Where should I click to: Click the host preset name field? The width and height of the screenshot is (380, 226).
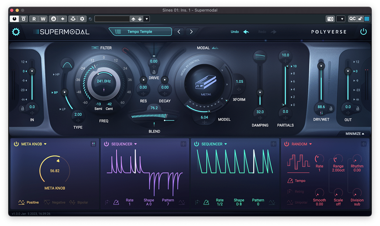tap(112, 19)
